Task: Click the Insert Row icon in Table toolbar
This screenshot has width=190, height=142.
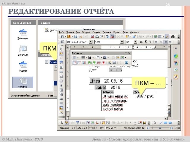Action: [90, 63]
